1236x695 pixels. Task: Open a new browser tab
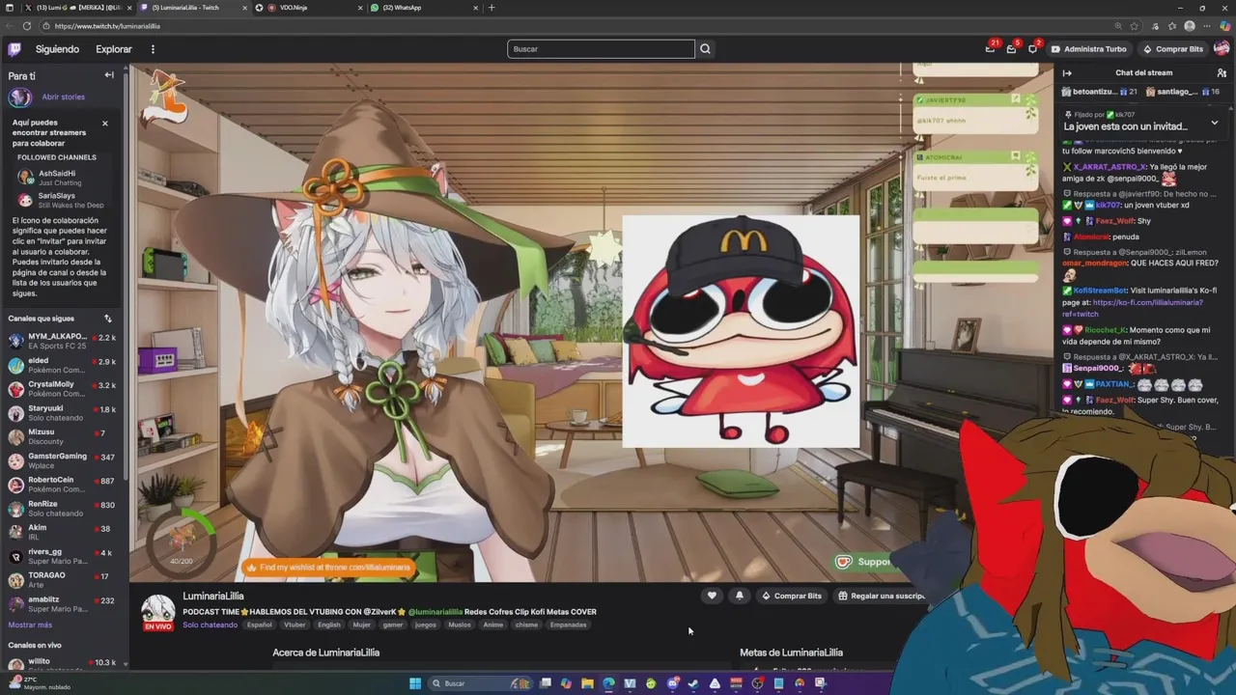point(492,8)
